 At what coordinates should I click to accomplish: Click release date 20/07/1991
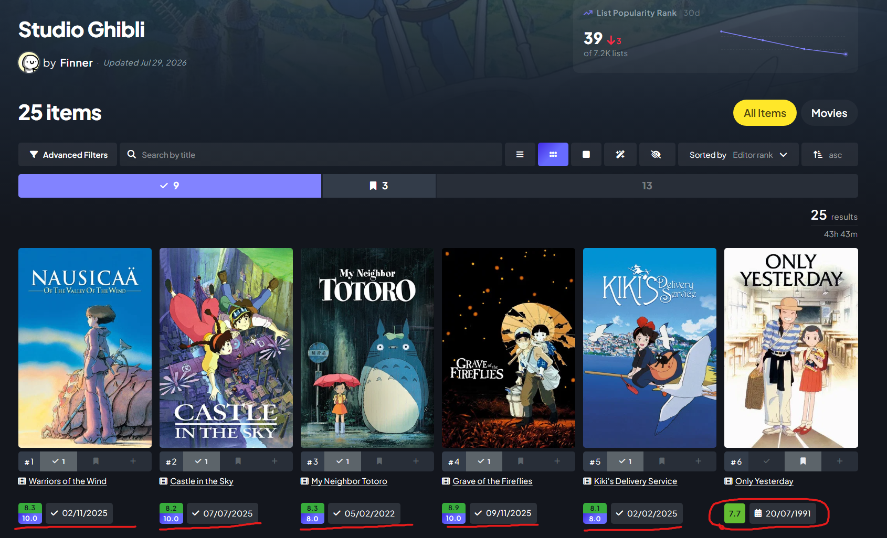783,513
